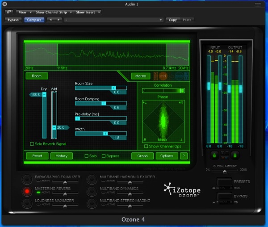The width and height of the screenshot is (268, 227).
Task: Adjust the Room Damping slider handle
Action: coord(104,103)
